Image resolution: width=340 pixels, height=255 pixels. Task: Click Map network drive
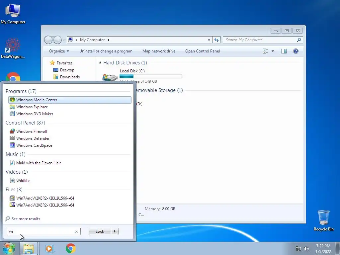click(x=159, y=51)
